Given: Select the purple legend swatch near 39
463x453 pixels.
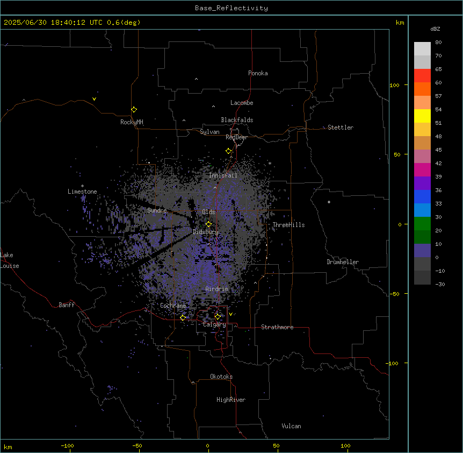Looking at the screenshot, I should (x=422, y=183).
